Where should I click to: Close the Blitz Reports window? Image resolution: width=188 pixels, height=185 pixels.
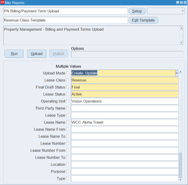[185, 3]
